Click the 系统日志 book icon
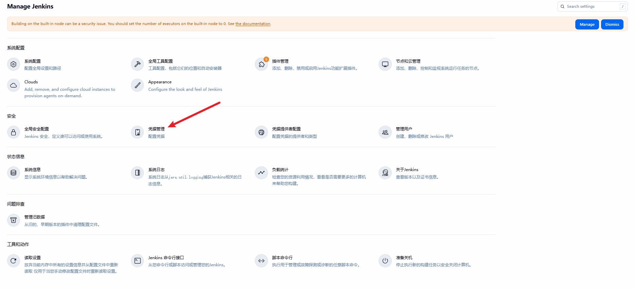 click(x=137, y=173)
